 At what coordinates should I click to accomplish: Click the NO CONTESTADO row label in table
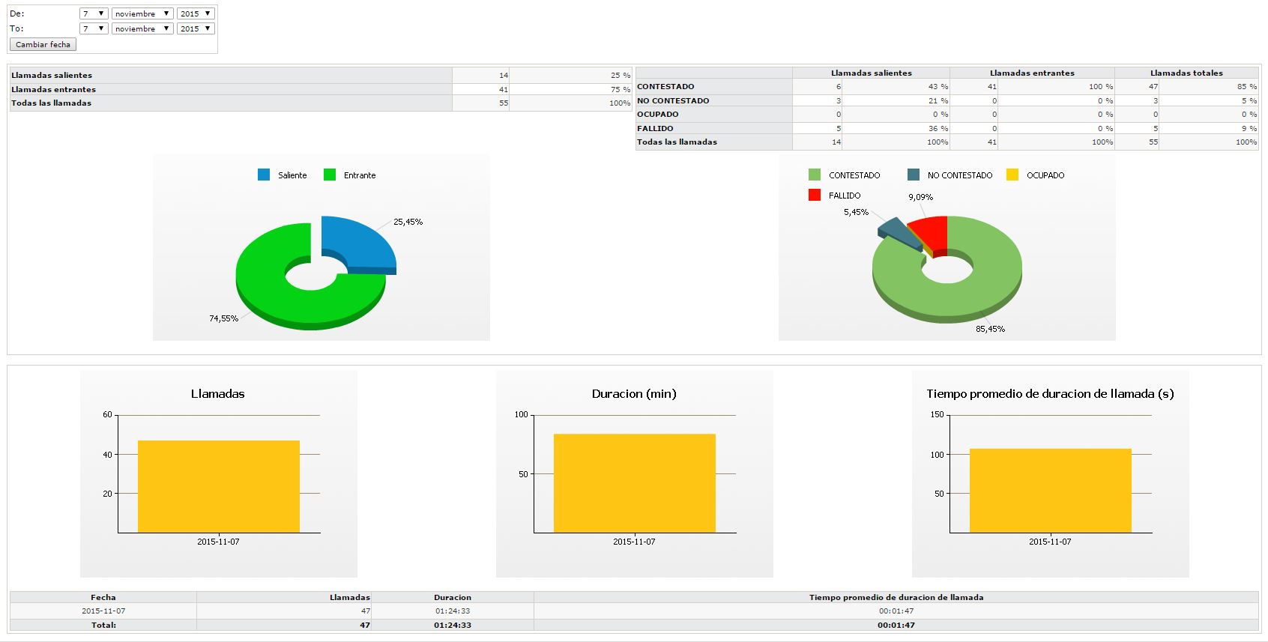click(x=673, y=100)
